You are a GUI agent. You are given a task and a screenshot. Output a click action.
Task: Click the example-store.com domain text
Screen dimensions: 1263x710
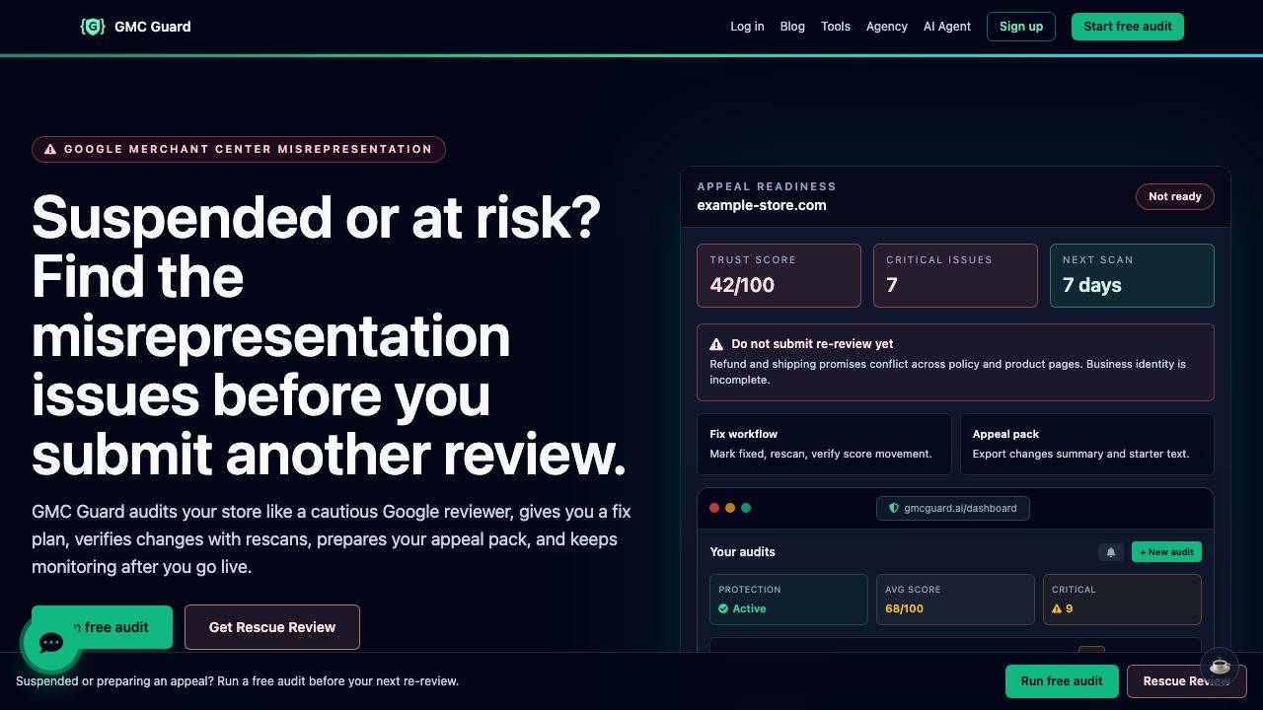(x=762, y=205)
